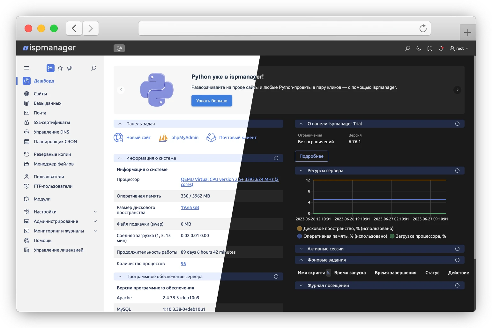Select phpMyAdmin in the task panel
This screenshot has height=328, width=492.
coord(184,138)
